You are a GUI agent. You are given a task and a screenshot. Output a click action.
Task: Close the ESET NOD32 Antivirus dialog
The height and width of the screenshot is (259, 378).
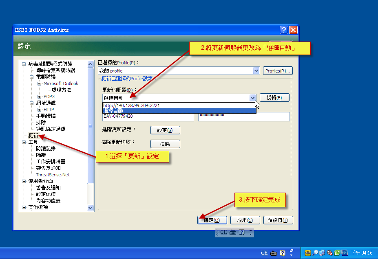pyautogui.click(x=293, y=30)
